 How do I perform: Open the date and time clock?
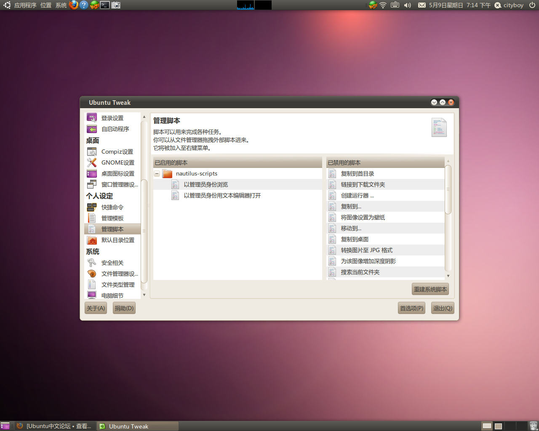tap(459, 5)
